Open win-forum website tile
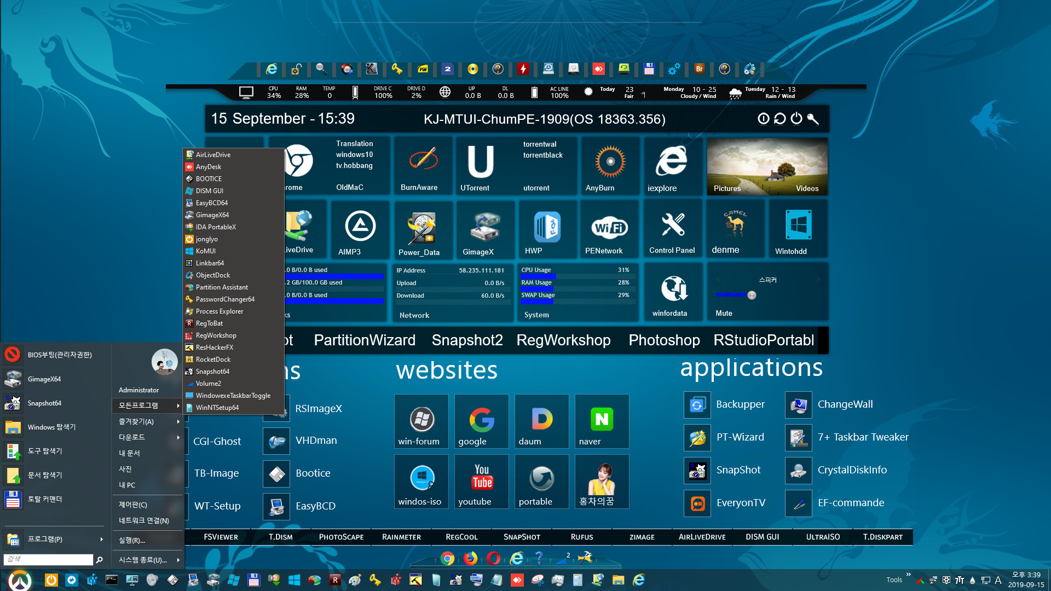This screenshot has height=591, width=1051. pyautogui.click(x=421, y=420)
